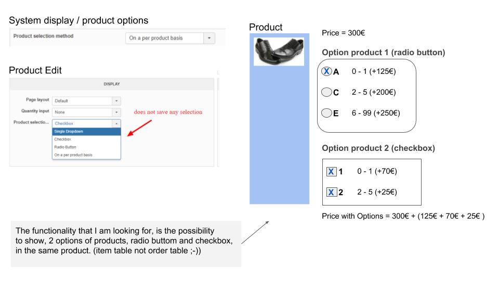The height and width of the screenshot is (281, 499).
Task: Choose On a per product basis entry
Action: click(x=87, y=155)
